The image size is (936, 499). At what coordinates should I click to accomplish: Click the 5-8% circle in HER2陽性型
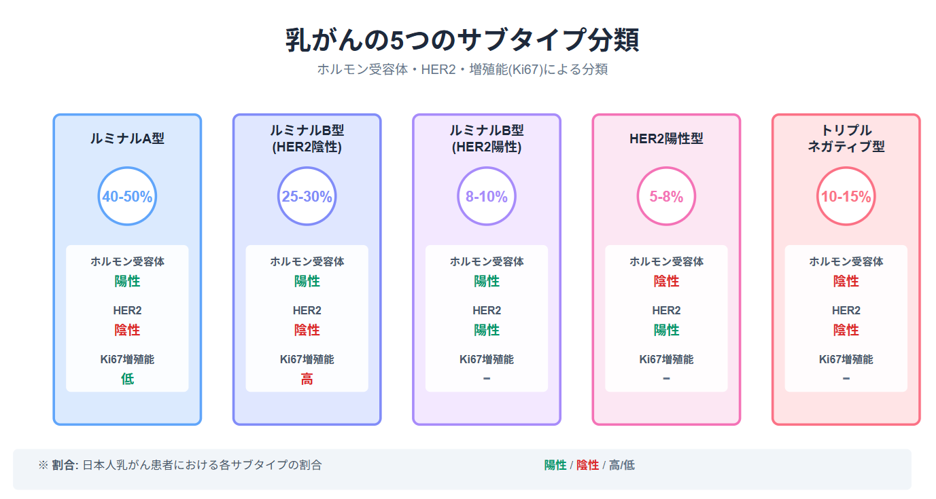pyautogui.click(x=666, y=196)
